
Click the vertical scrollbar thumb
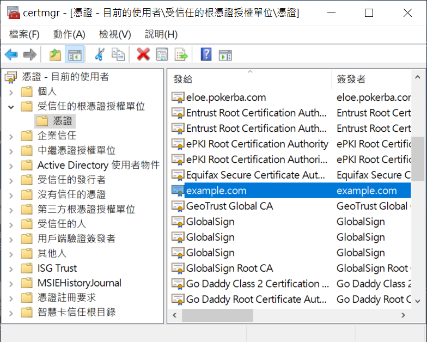tap(418, 159)
